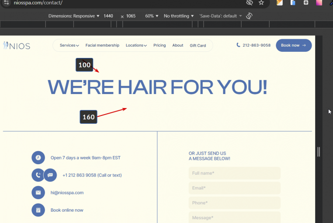This screenshot has width=333, height=223.
Task: Expand the Services menu
Action: tap(69, 45)
